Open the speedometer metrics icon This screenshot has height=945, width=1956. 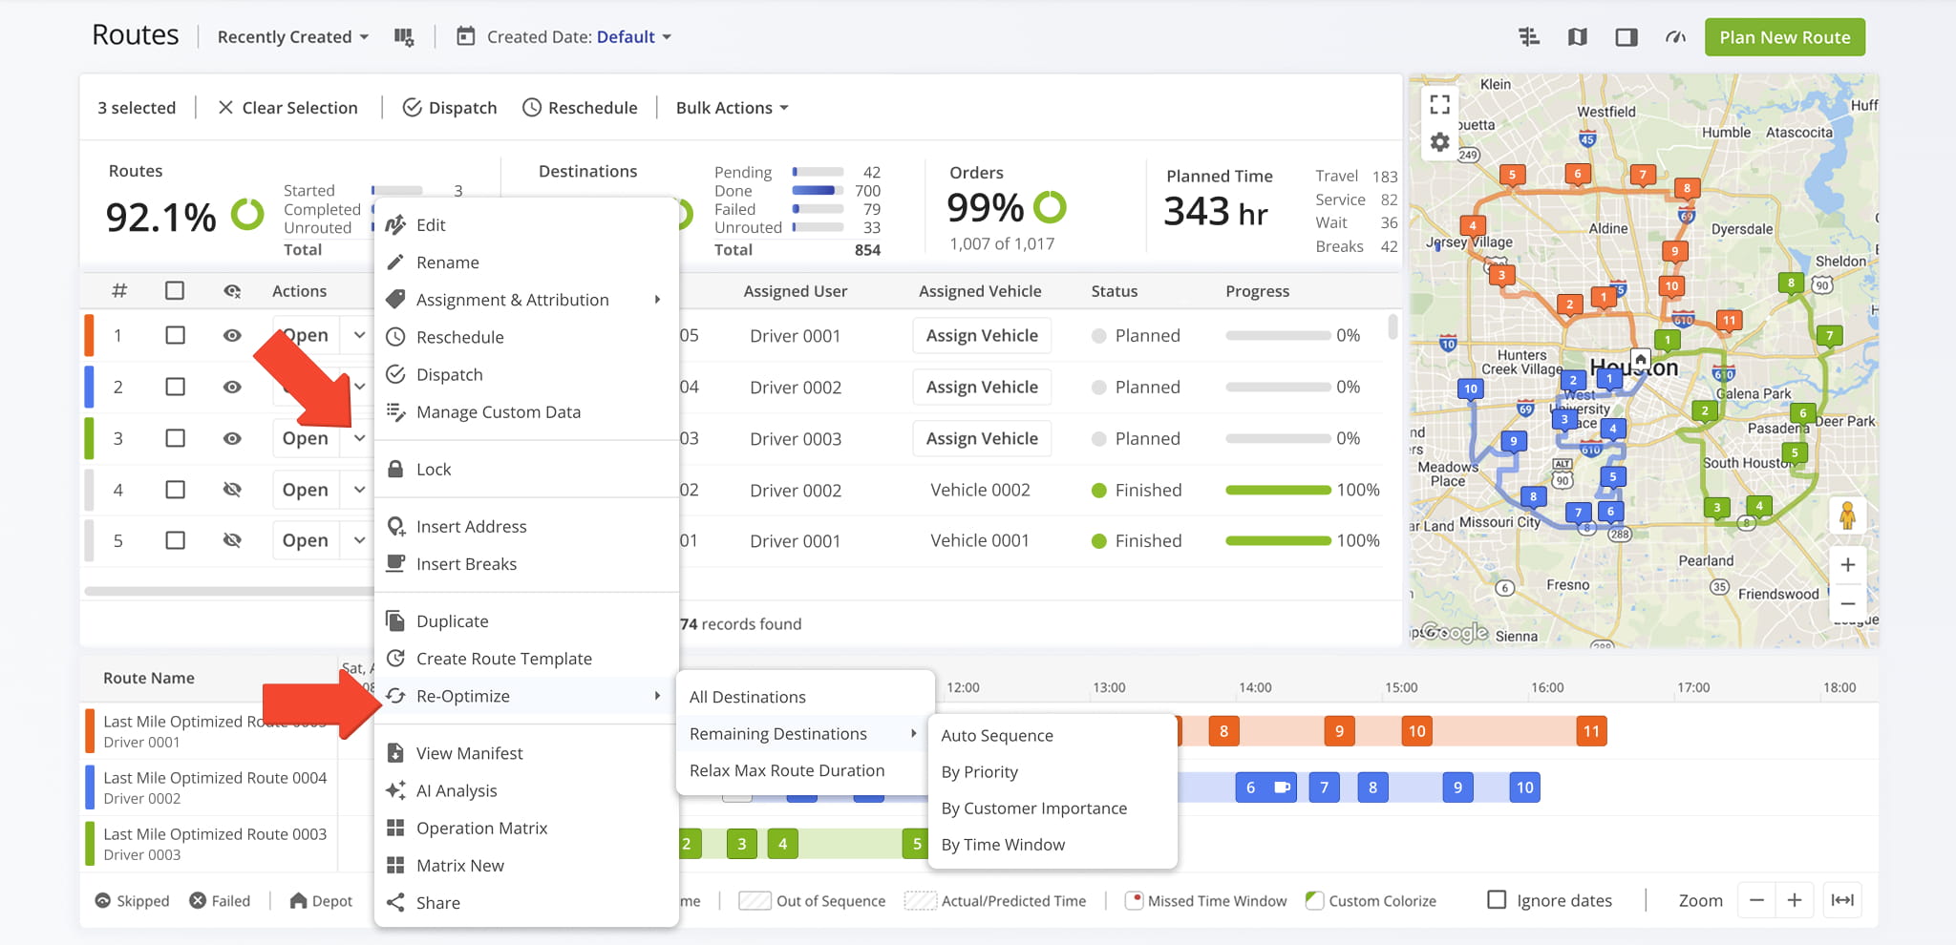[x=1675, y=37]
